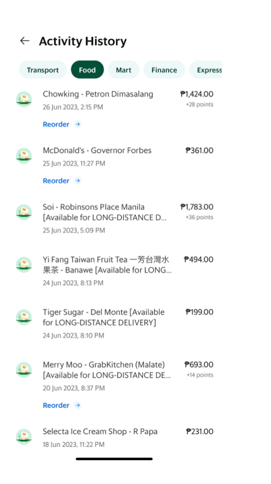Viewport: 271px width, 484px height.
Task: Tap the food icon beside Soi order
Action: (x=24, y=213)
